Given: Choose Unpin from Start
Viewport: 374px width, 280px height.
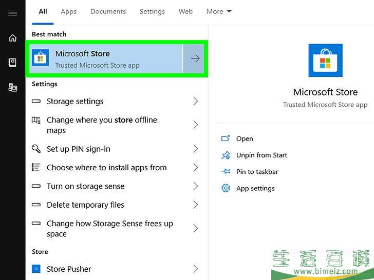Looking at the screenshot, I should [261, 155].
